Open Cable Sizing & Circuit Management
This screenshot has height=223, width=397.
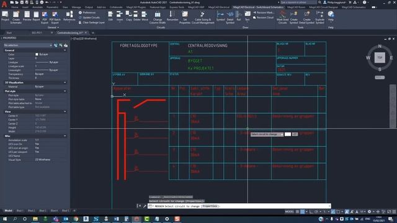(203, 17)
